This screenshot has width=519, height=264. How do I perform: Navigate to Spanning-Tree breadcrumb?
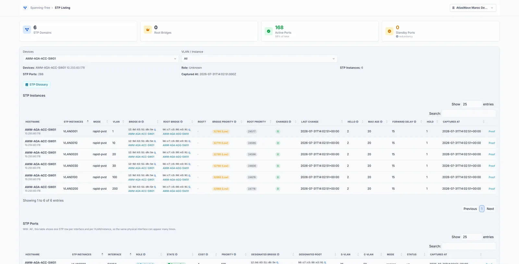click(40, 8)
